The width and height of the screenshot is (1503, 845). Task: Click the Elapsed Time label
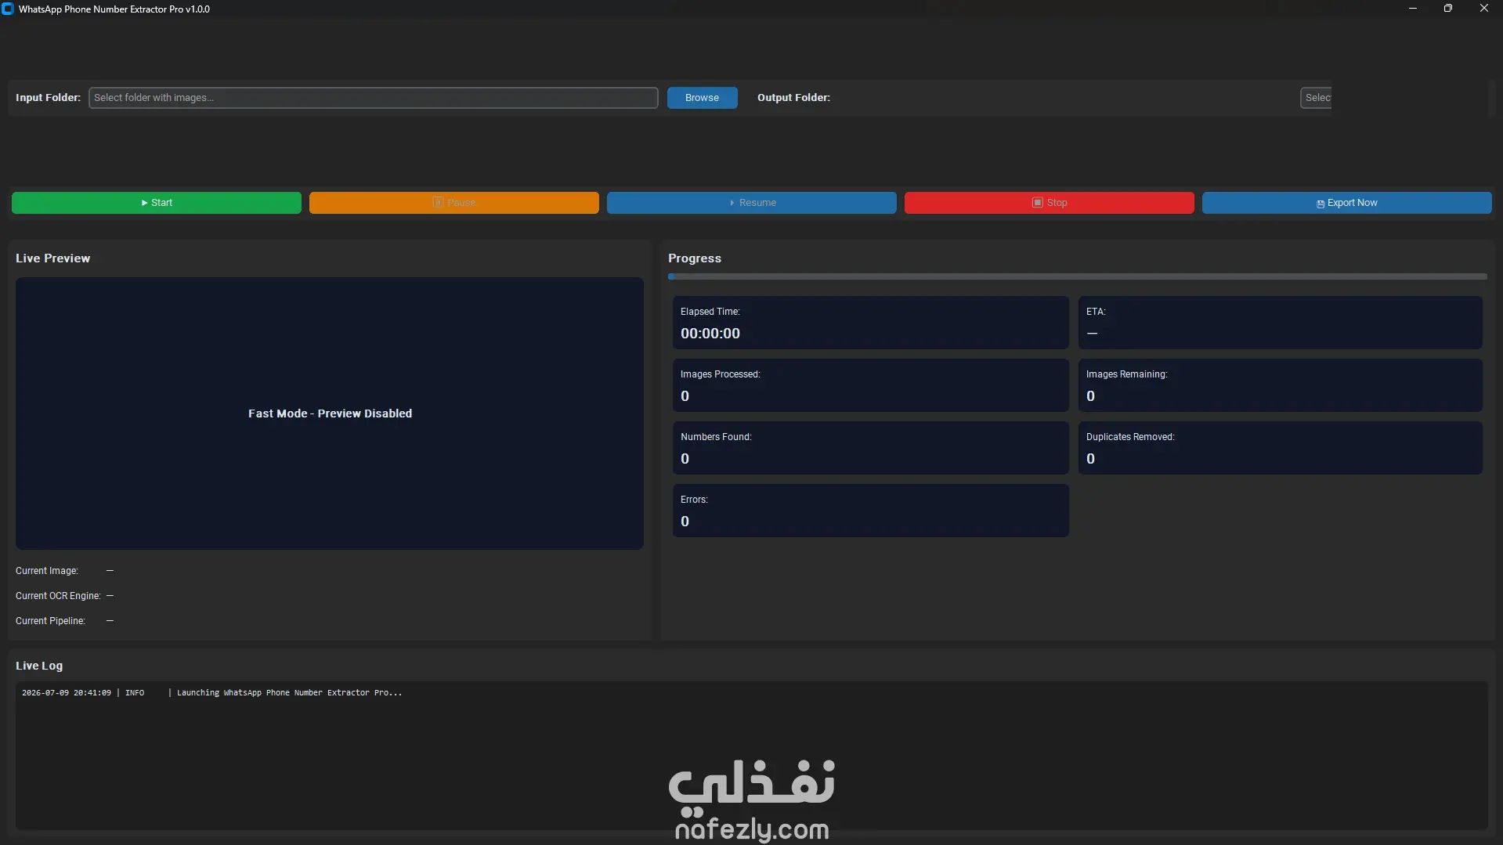(710, 312)
